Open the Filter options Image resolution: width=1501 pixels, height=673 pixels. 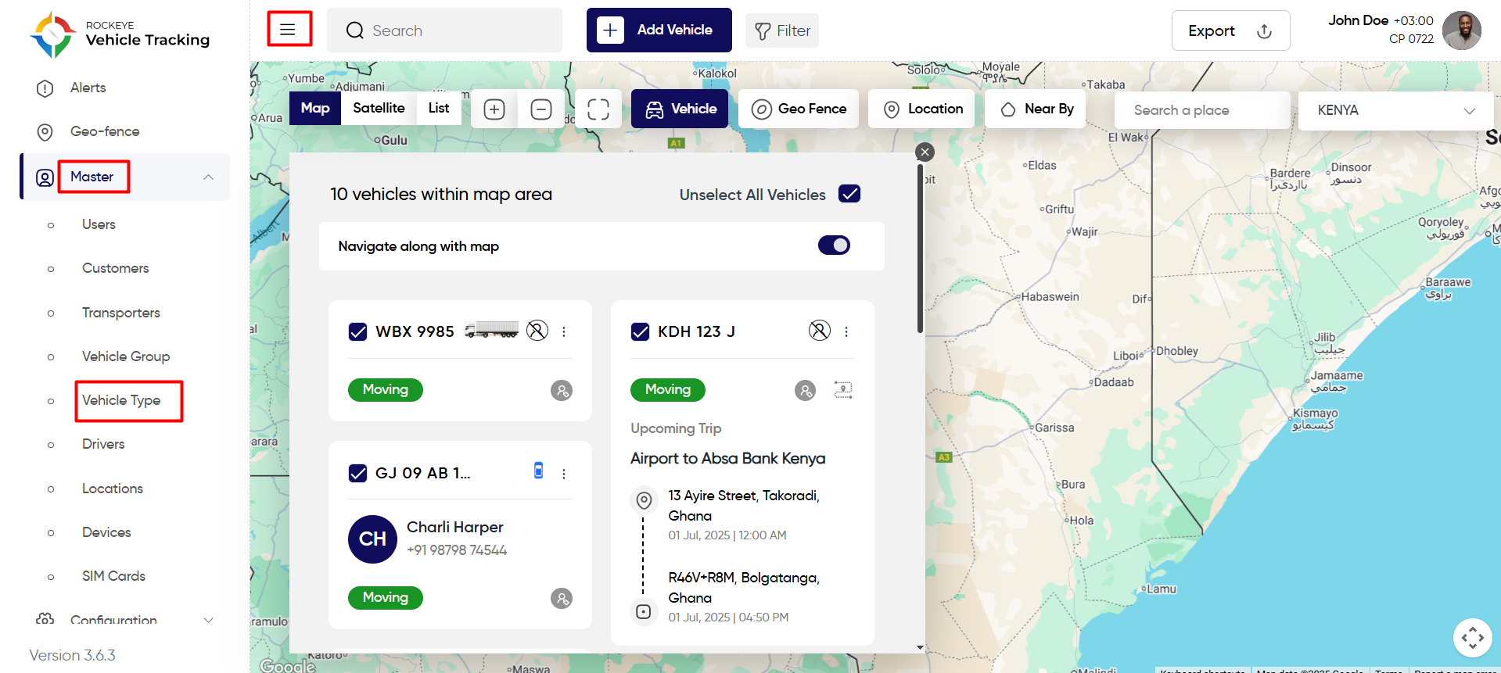pyautogui.click(x=782, y=30)
